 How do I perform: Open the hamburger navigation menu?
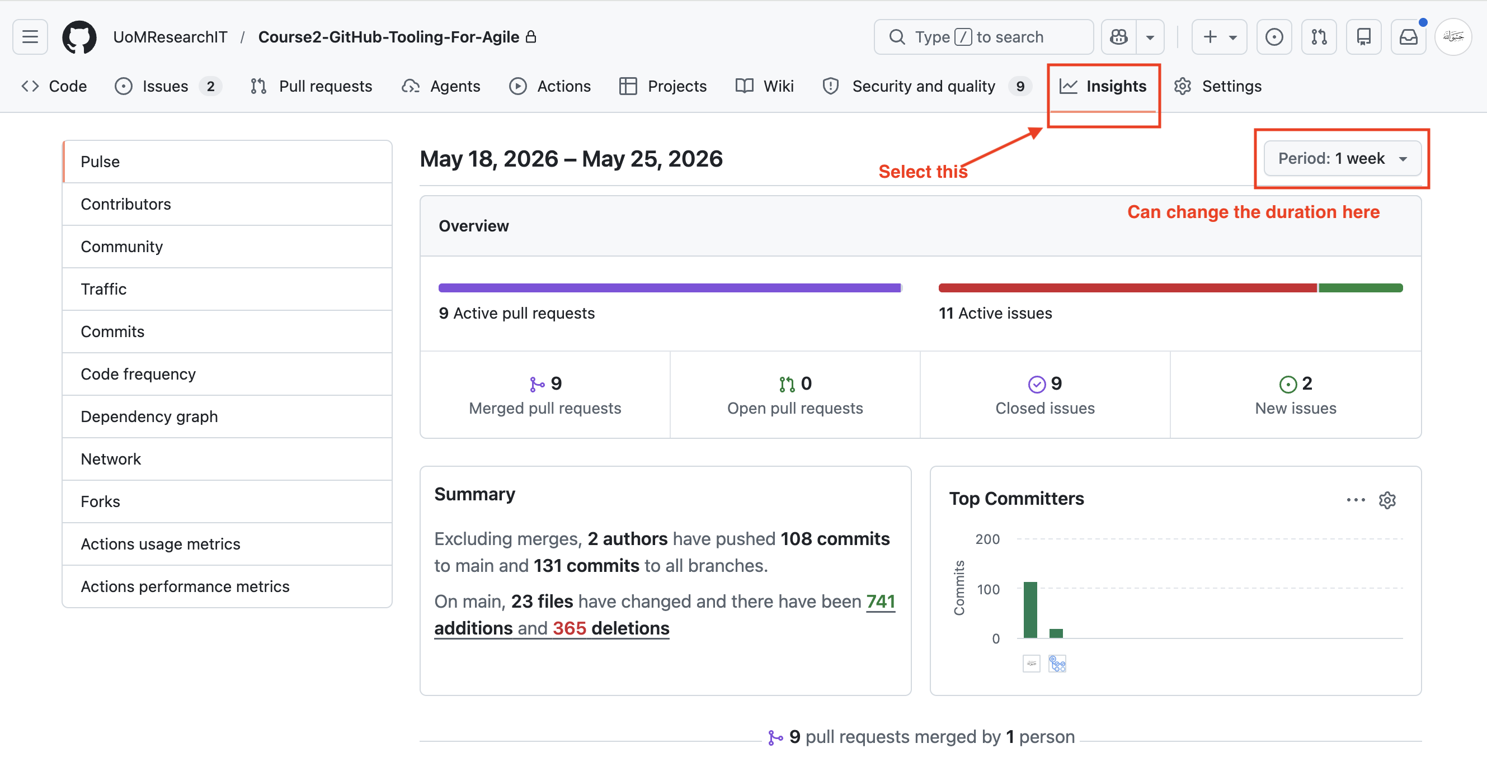[x=30, y=37]
